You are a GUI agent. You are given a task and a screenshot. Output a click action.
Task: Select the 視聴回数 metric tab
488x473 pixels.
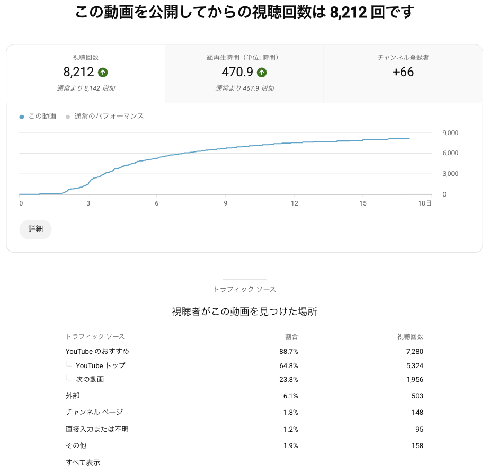click(x=86, y=74)
